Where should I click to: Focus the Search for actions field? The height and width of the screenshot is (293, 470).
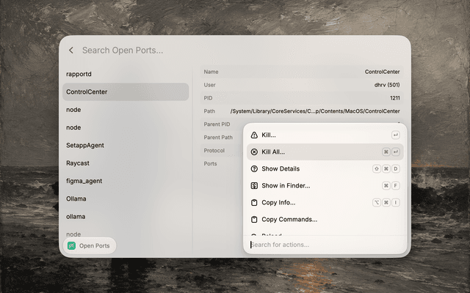325,245
